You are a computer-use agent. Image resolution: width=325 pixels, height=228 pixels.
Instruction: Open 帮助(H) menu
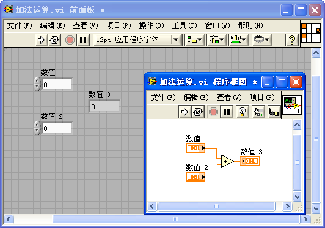click(x=250, y=26)
